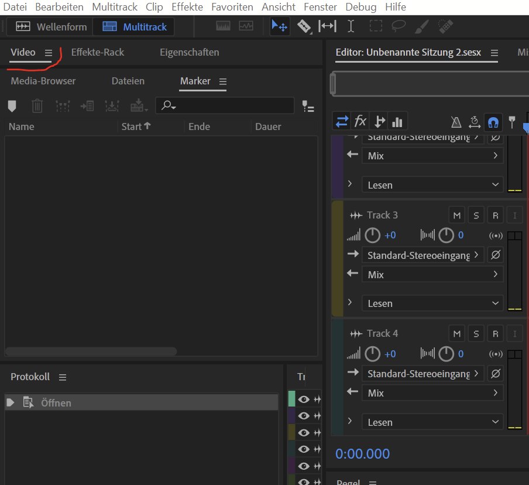Solo Track 4 with the S button
The height and width of the screenshot is (485, 529).
[x=476, y=333]
